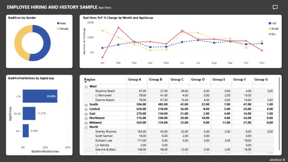
Task: Select the Female legend marker
Action: [x=58, y=29]
